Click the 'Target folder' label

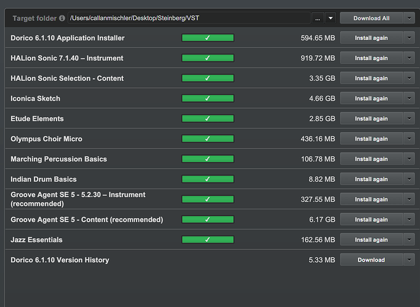point(34,18)
